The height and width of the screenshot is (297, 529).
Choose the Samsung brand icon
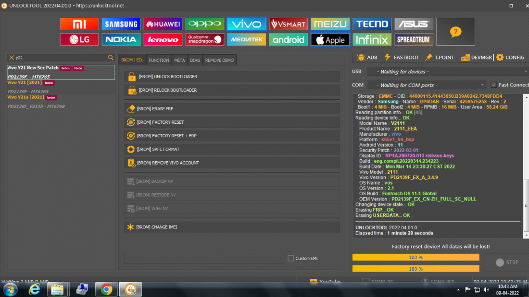(121, 24)
